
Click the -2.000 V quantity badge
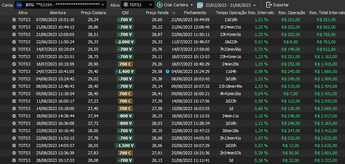(125, 42)
